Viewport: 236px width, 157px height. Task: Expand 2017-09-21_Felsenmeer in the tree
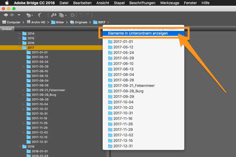click(24, 90)
